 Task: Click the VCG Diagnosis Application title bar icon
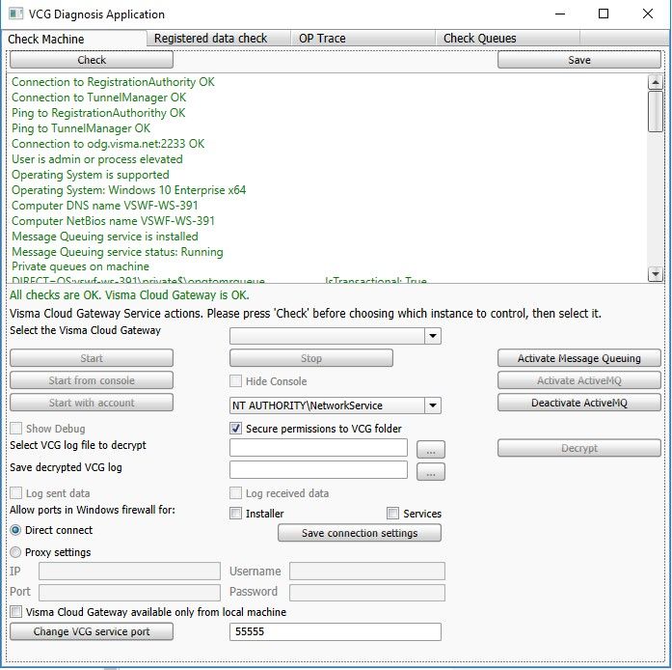pos(15,14)
